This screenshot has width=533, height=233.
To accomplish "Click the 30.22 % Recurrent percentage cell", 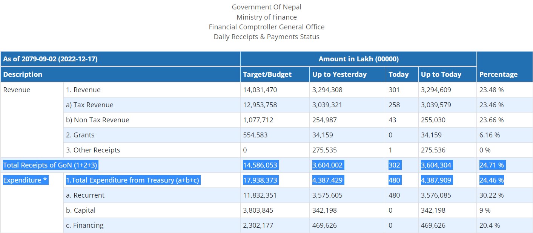I will (x=491, y=195).
